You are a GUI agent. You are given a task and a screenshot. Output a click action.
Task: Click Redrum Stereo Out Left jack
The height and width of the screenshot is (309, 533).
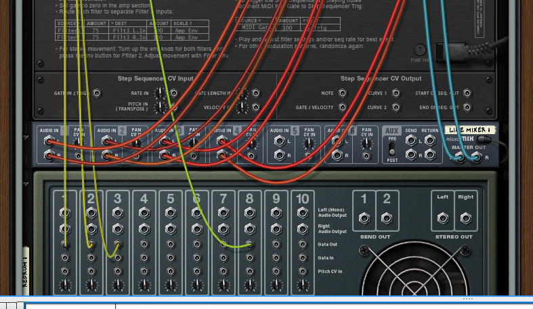point(442,218)
